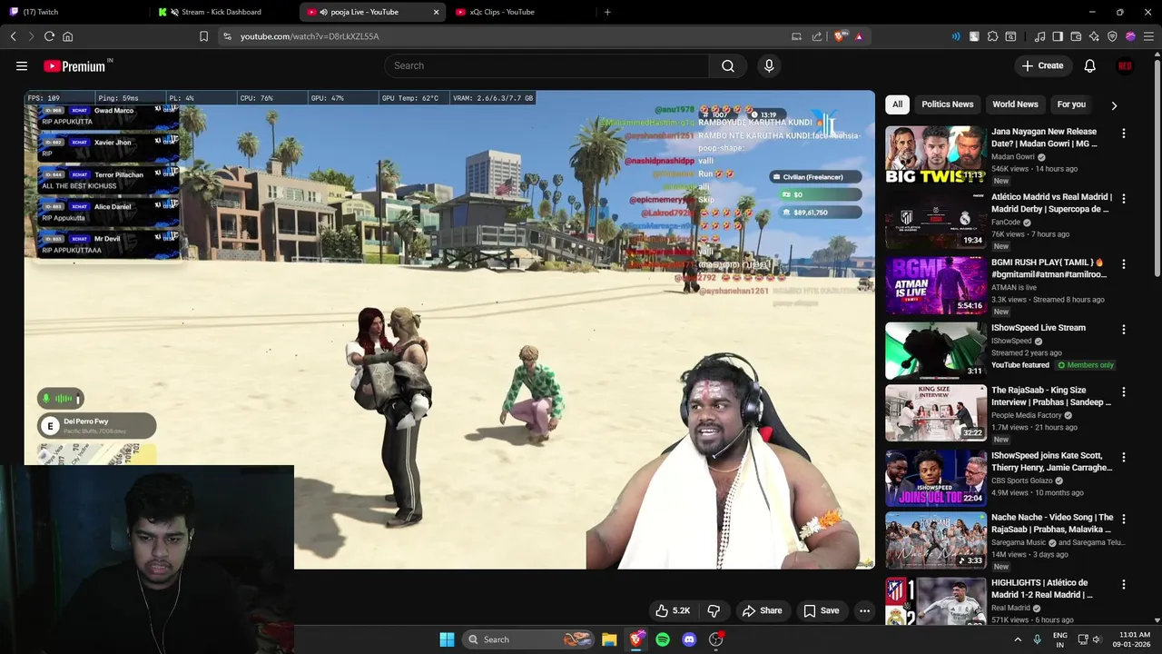Viewport: 1162px width, 654px height.
Task: Open File Explorer from the taskbar
Action: click(x=609, y=639)
